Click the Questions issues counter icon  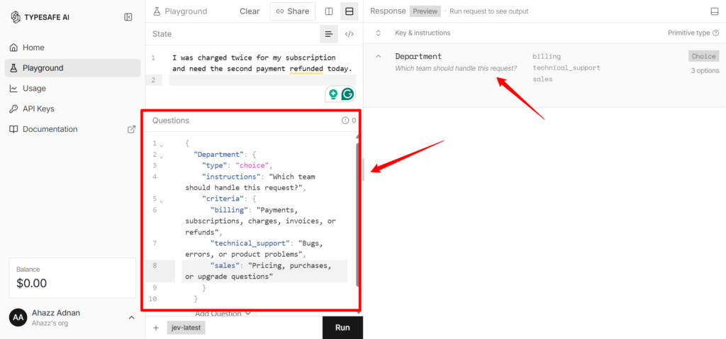click(x=345, y=121)
